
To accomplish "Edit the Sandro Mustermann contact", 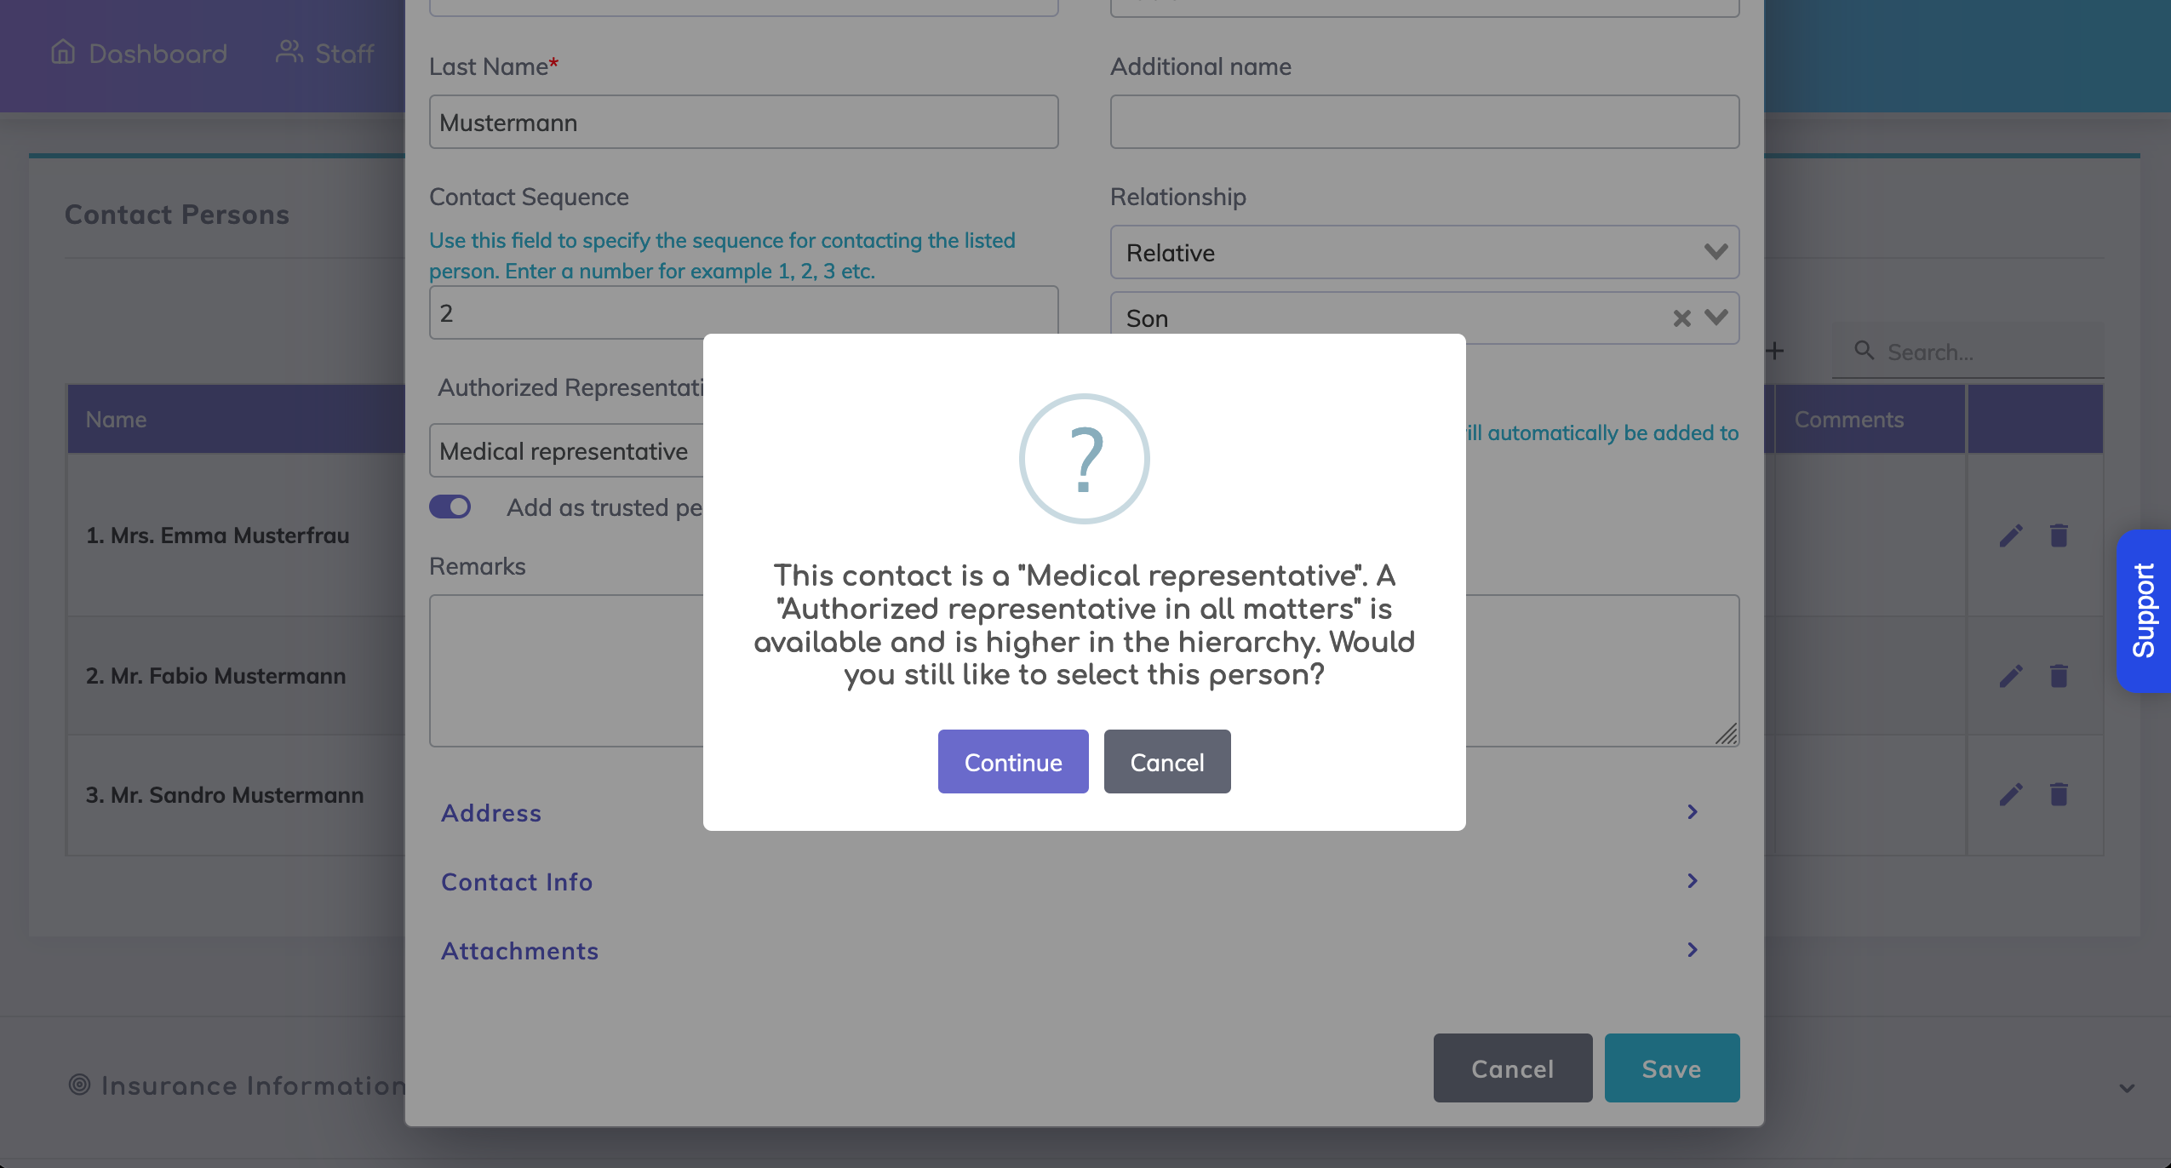I will click(x=2011, y=794).
